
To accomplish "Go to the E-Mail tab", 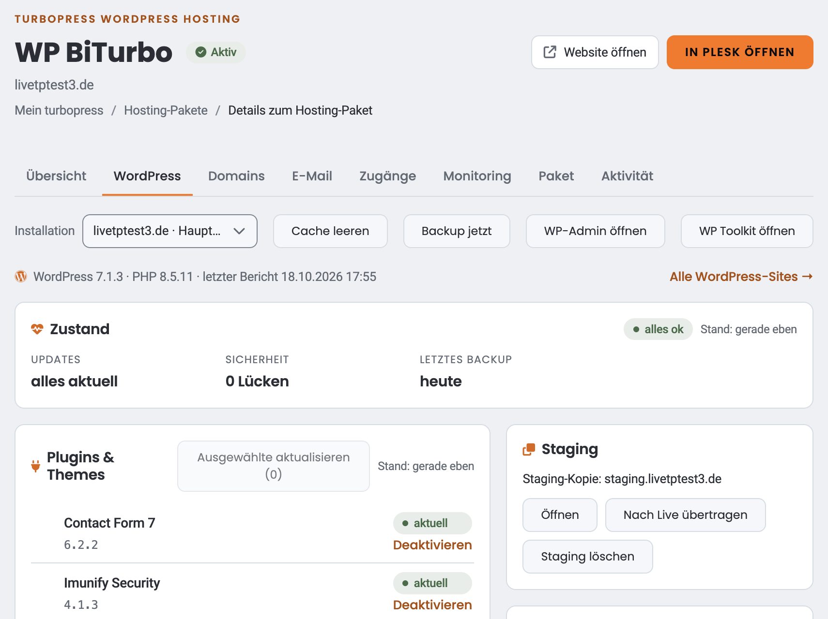I will [x=312, y=176].
